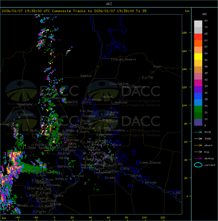Click the '30HM' legend label
This screenshot has width=218, height=221.
pos(208,139)
